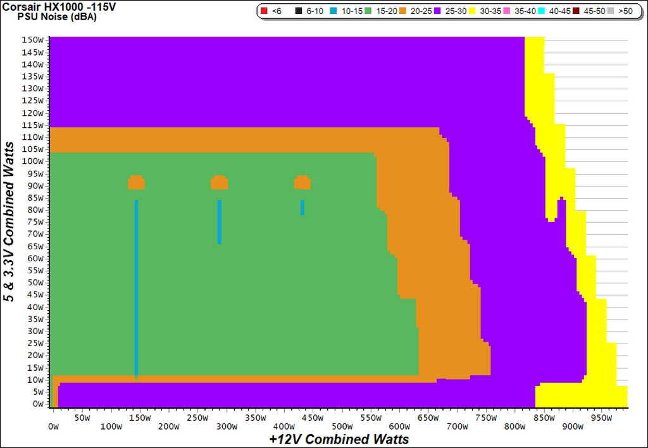Click the gray >50 legend swatch
The height and width of the screenshot is (448, 648).
[x=611, y=11]
